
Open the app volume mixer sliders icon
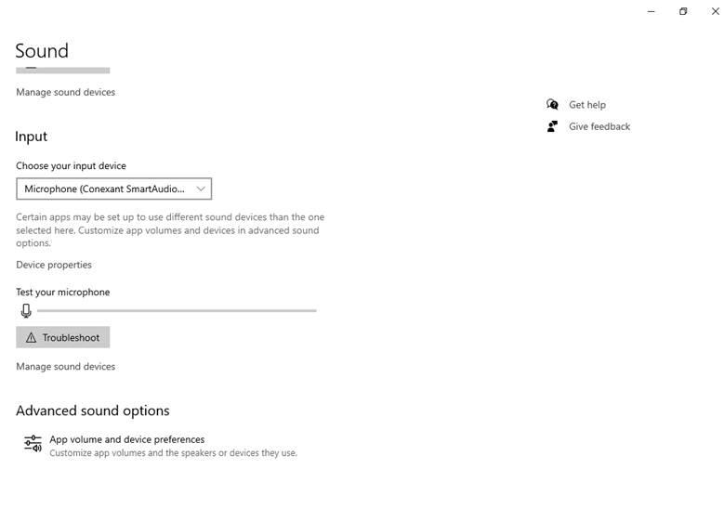[x=33, y=444]
